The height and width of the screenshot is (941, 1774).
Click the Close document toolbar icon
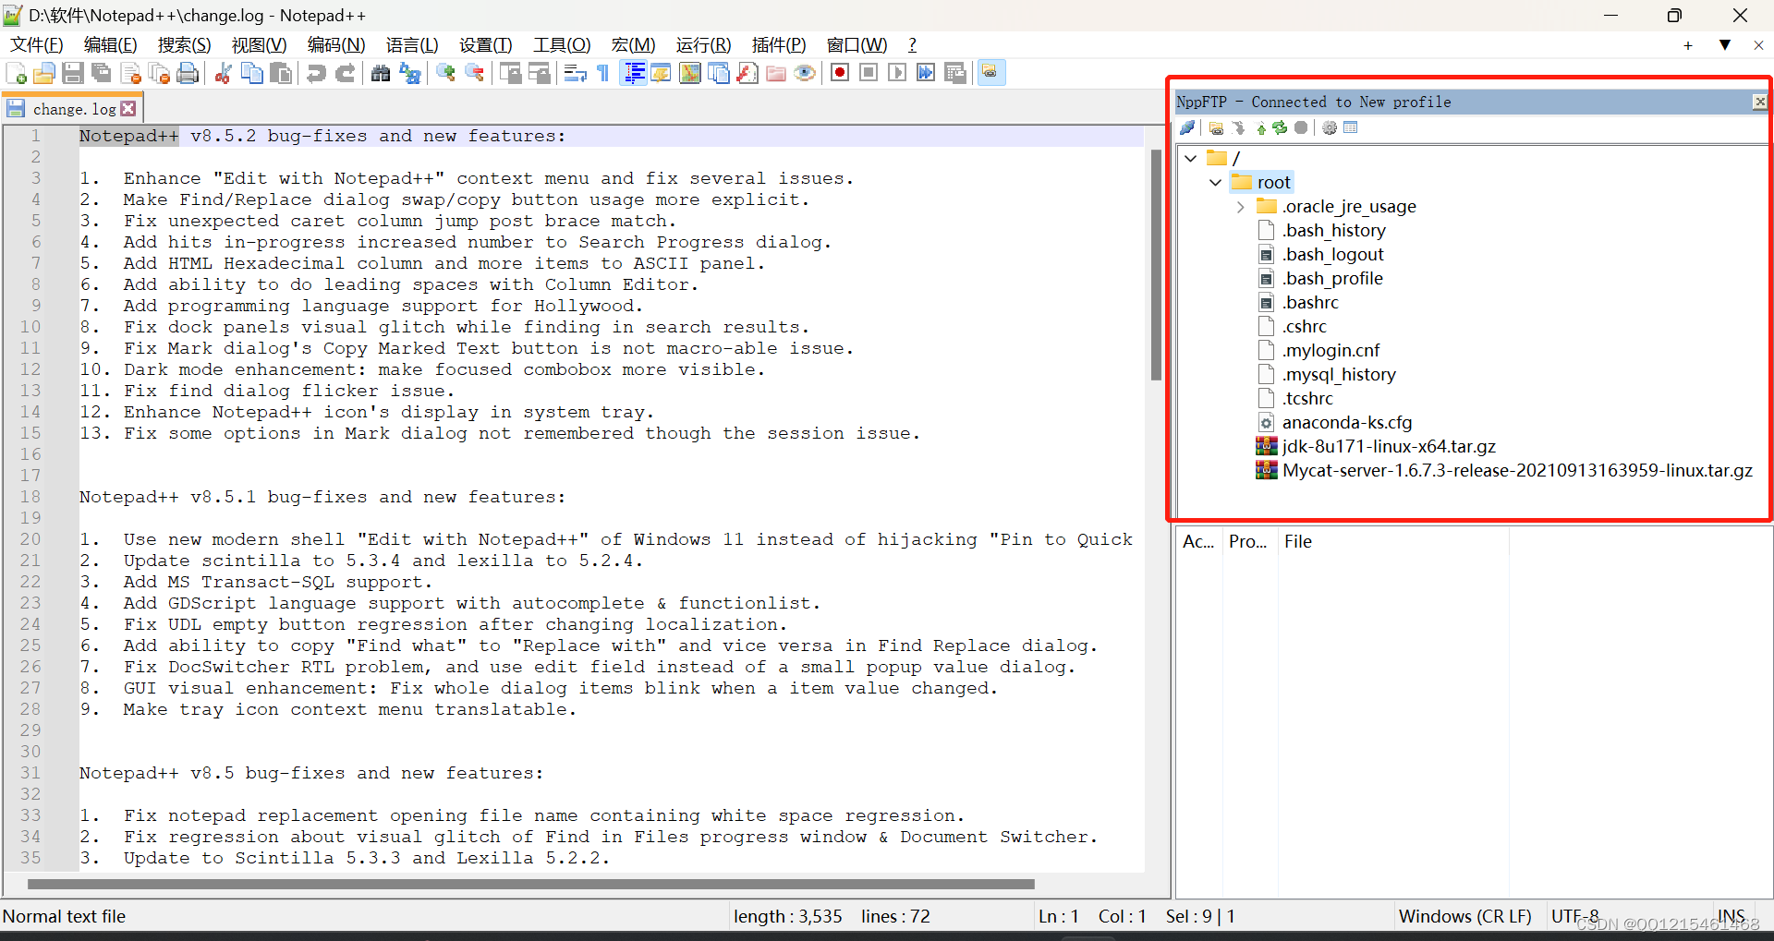(130, 73)
